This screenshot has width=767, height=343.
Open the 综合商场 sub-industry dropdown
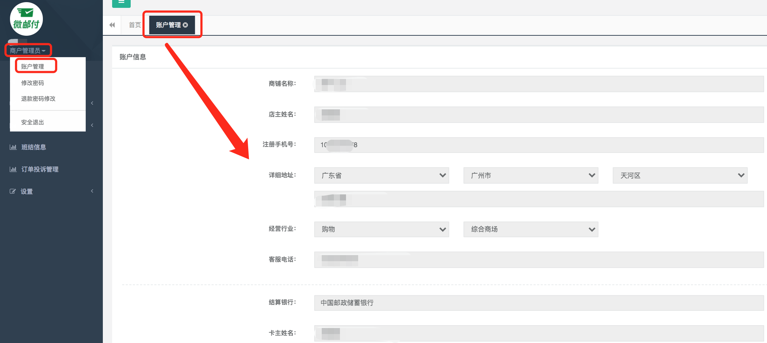(531, 229)
